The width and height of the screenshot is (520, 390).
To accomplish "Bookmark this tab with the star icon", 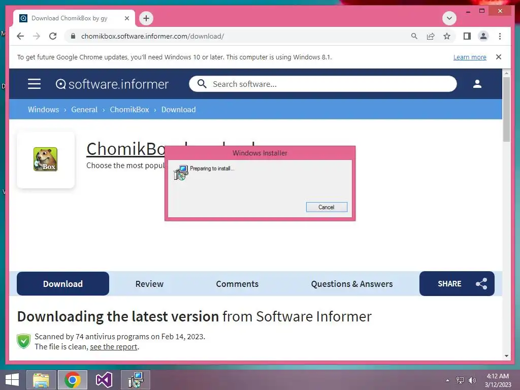I will pos(447,36).
